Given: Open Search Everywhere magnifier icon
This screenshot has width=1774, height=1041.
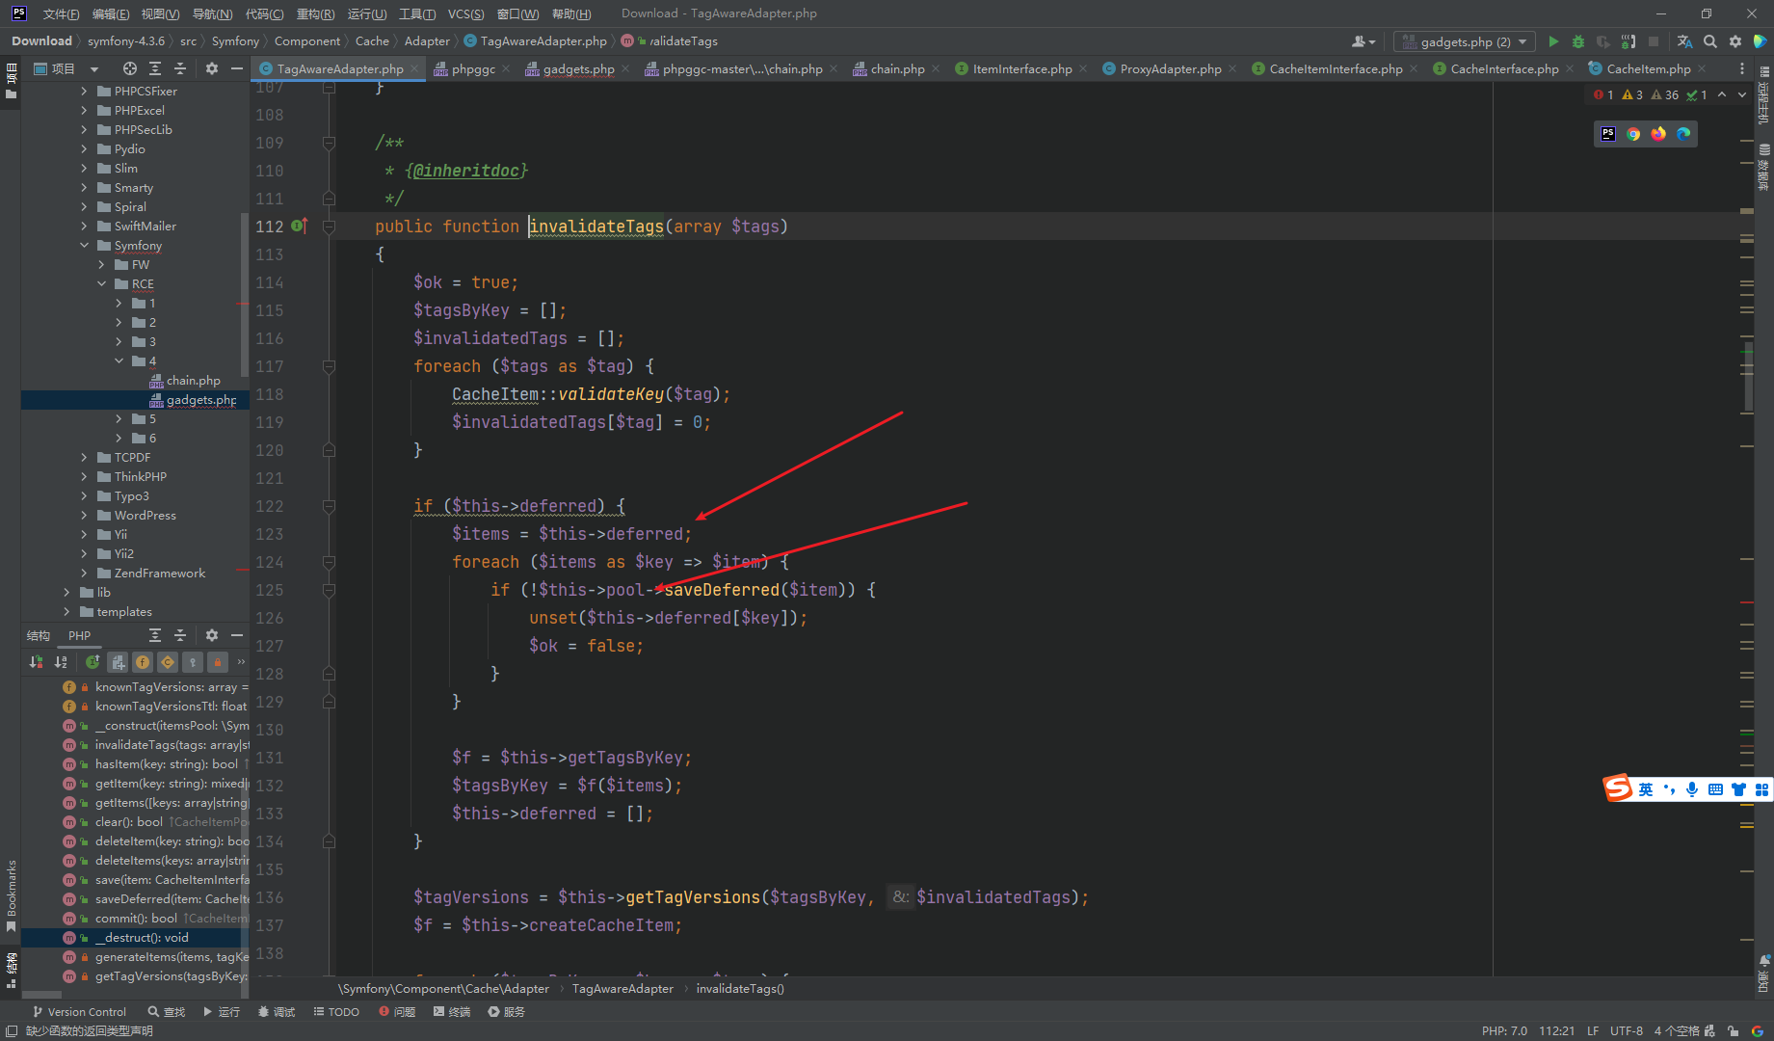Looking at the screenshot, I should pyautogui.click(x=1710, y=41).
